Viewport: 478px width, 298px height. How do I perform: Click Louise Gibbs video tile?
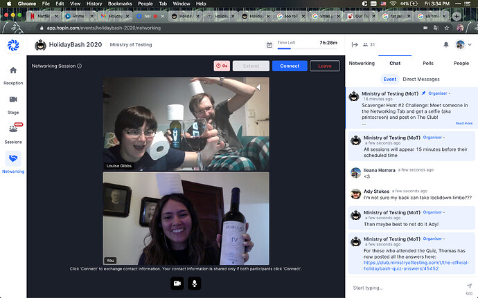[x=186, y=124]
